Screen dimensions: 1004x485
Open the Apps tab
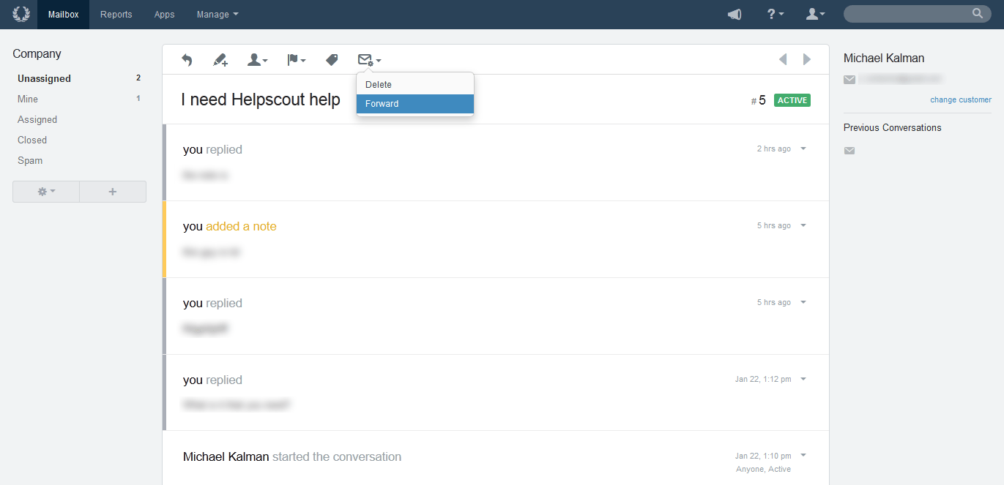pos(165,15)
